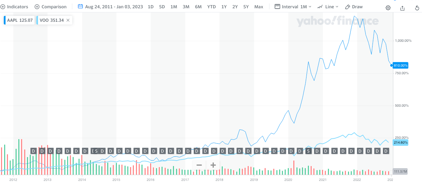This screenshot has height=183, width=422.
Task: Remove VOO comparison with the X
Action: point(68,20)
